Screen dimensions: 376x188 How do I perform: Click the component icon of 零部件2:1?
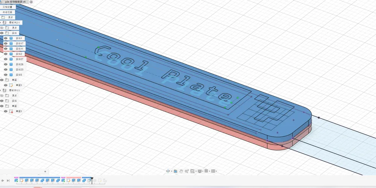(x=5, y=23)
